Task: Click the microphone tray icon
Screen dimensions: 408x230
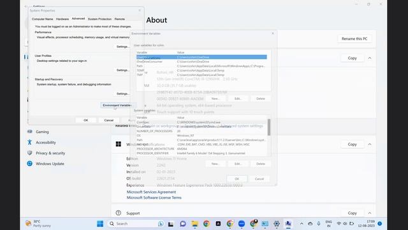Action: click(319, 224)
